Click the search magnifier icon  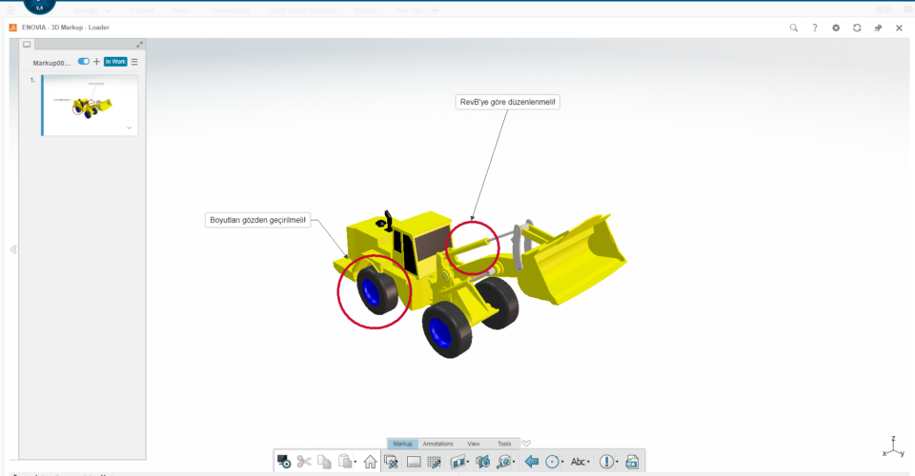pyautogui.click(x=794, y=28)
